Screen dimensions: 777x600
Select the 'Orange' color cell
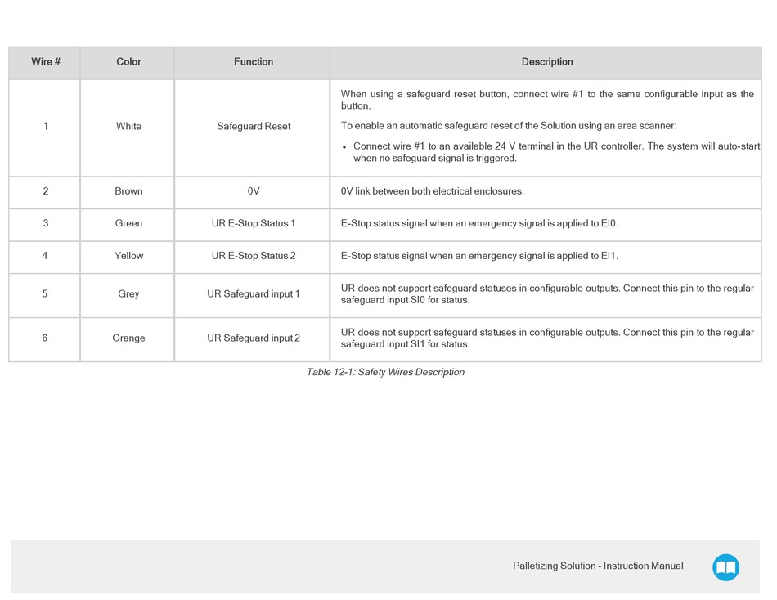coord(128,338)
